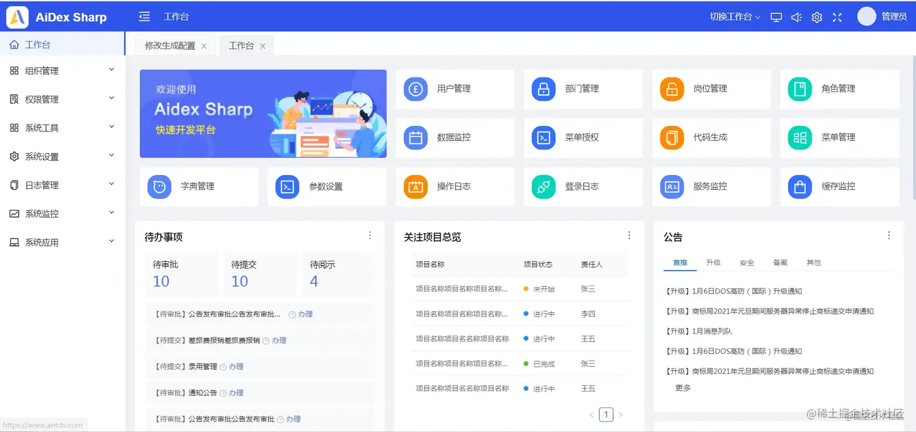Click the Aidex Sharp welcome banner
Image resolution: width=916 pixels, height=432 pixels.
point(263,114)
